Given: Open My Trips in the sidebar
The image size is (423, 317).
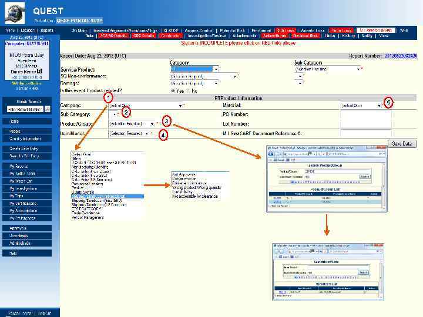Looking at the screenshot, I should (27, 196).
